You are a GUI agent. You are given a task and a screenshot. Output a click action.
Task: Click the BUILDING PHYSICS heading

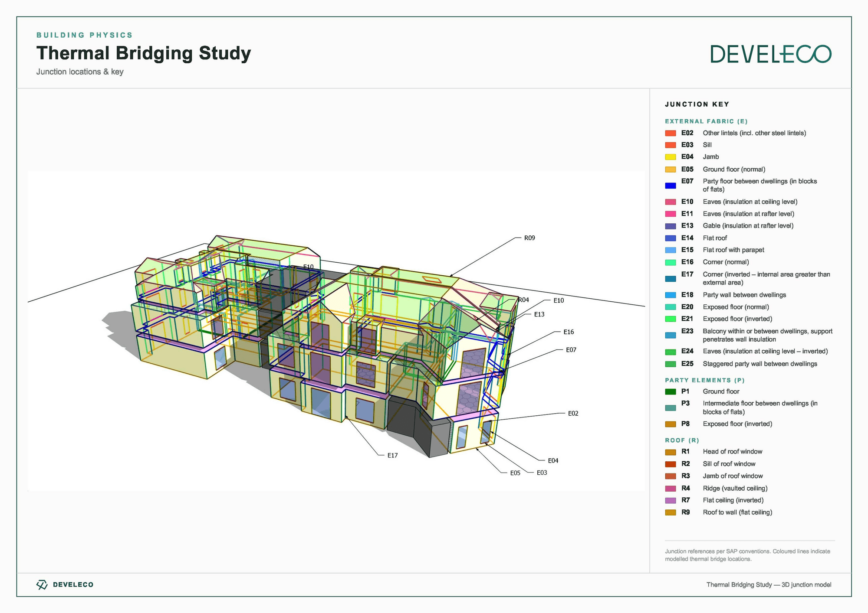(85, 35)
